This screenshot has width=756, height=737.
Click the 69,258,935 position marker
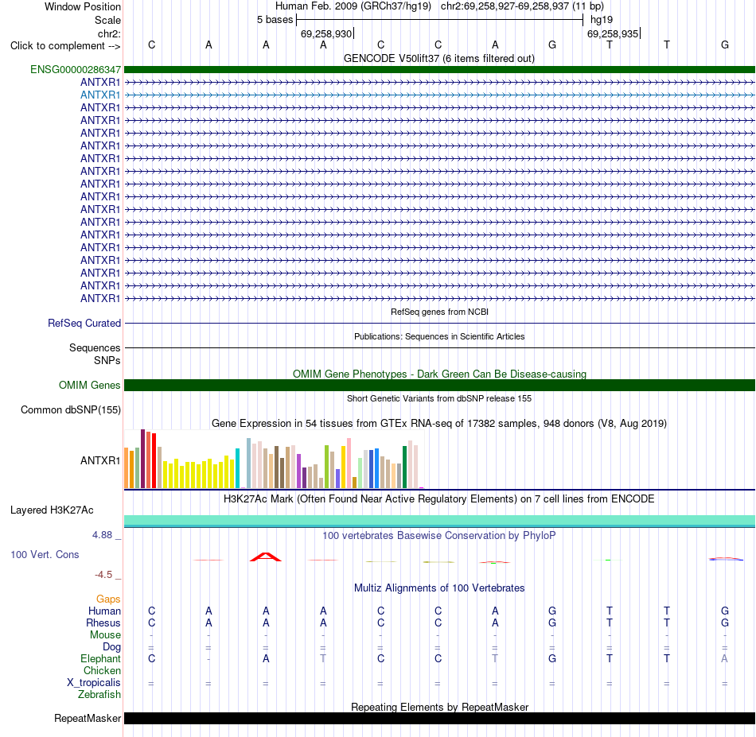click(613, 33)
